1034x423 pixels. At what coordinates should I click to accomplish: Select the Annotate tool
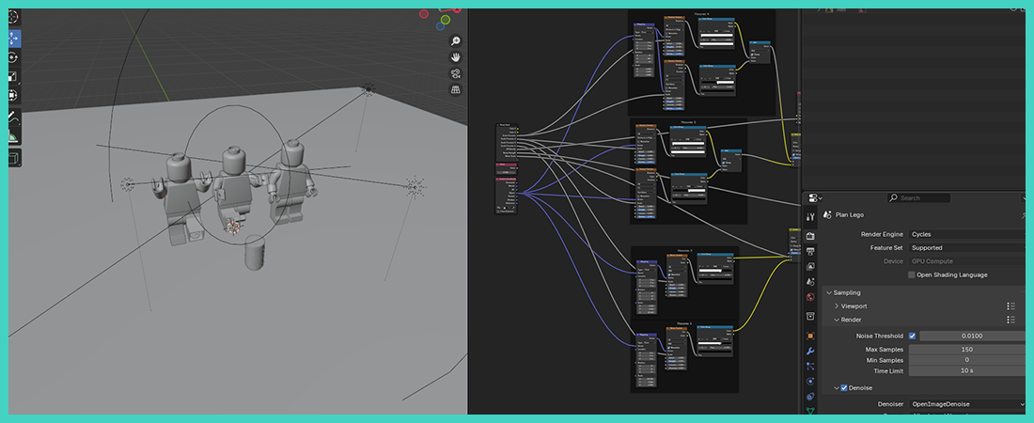[x=14, y=118]
